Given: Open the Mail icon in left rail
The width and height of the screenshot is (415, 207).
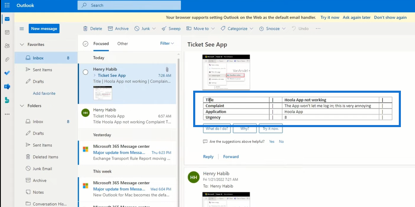Looking at the screenshot, I should click(7, 19).
